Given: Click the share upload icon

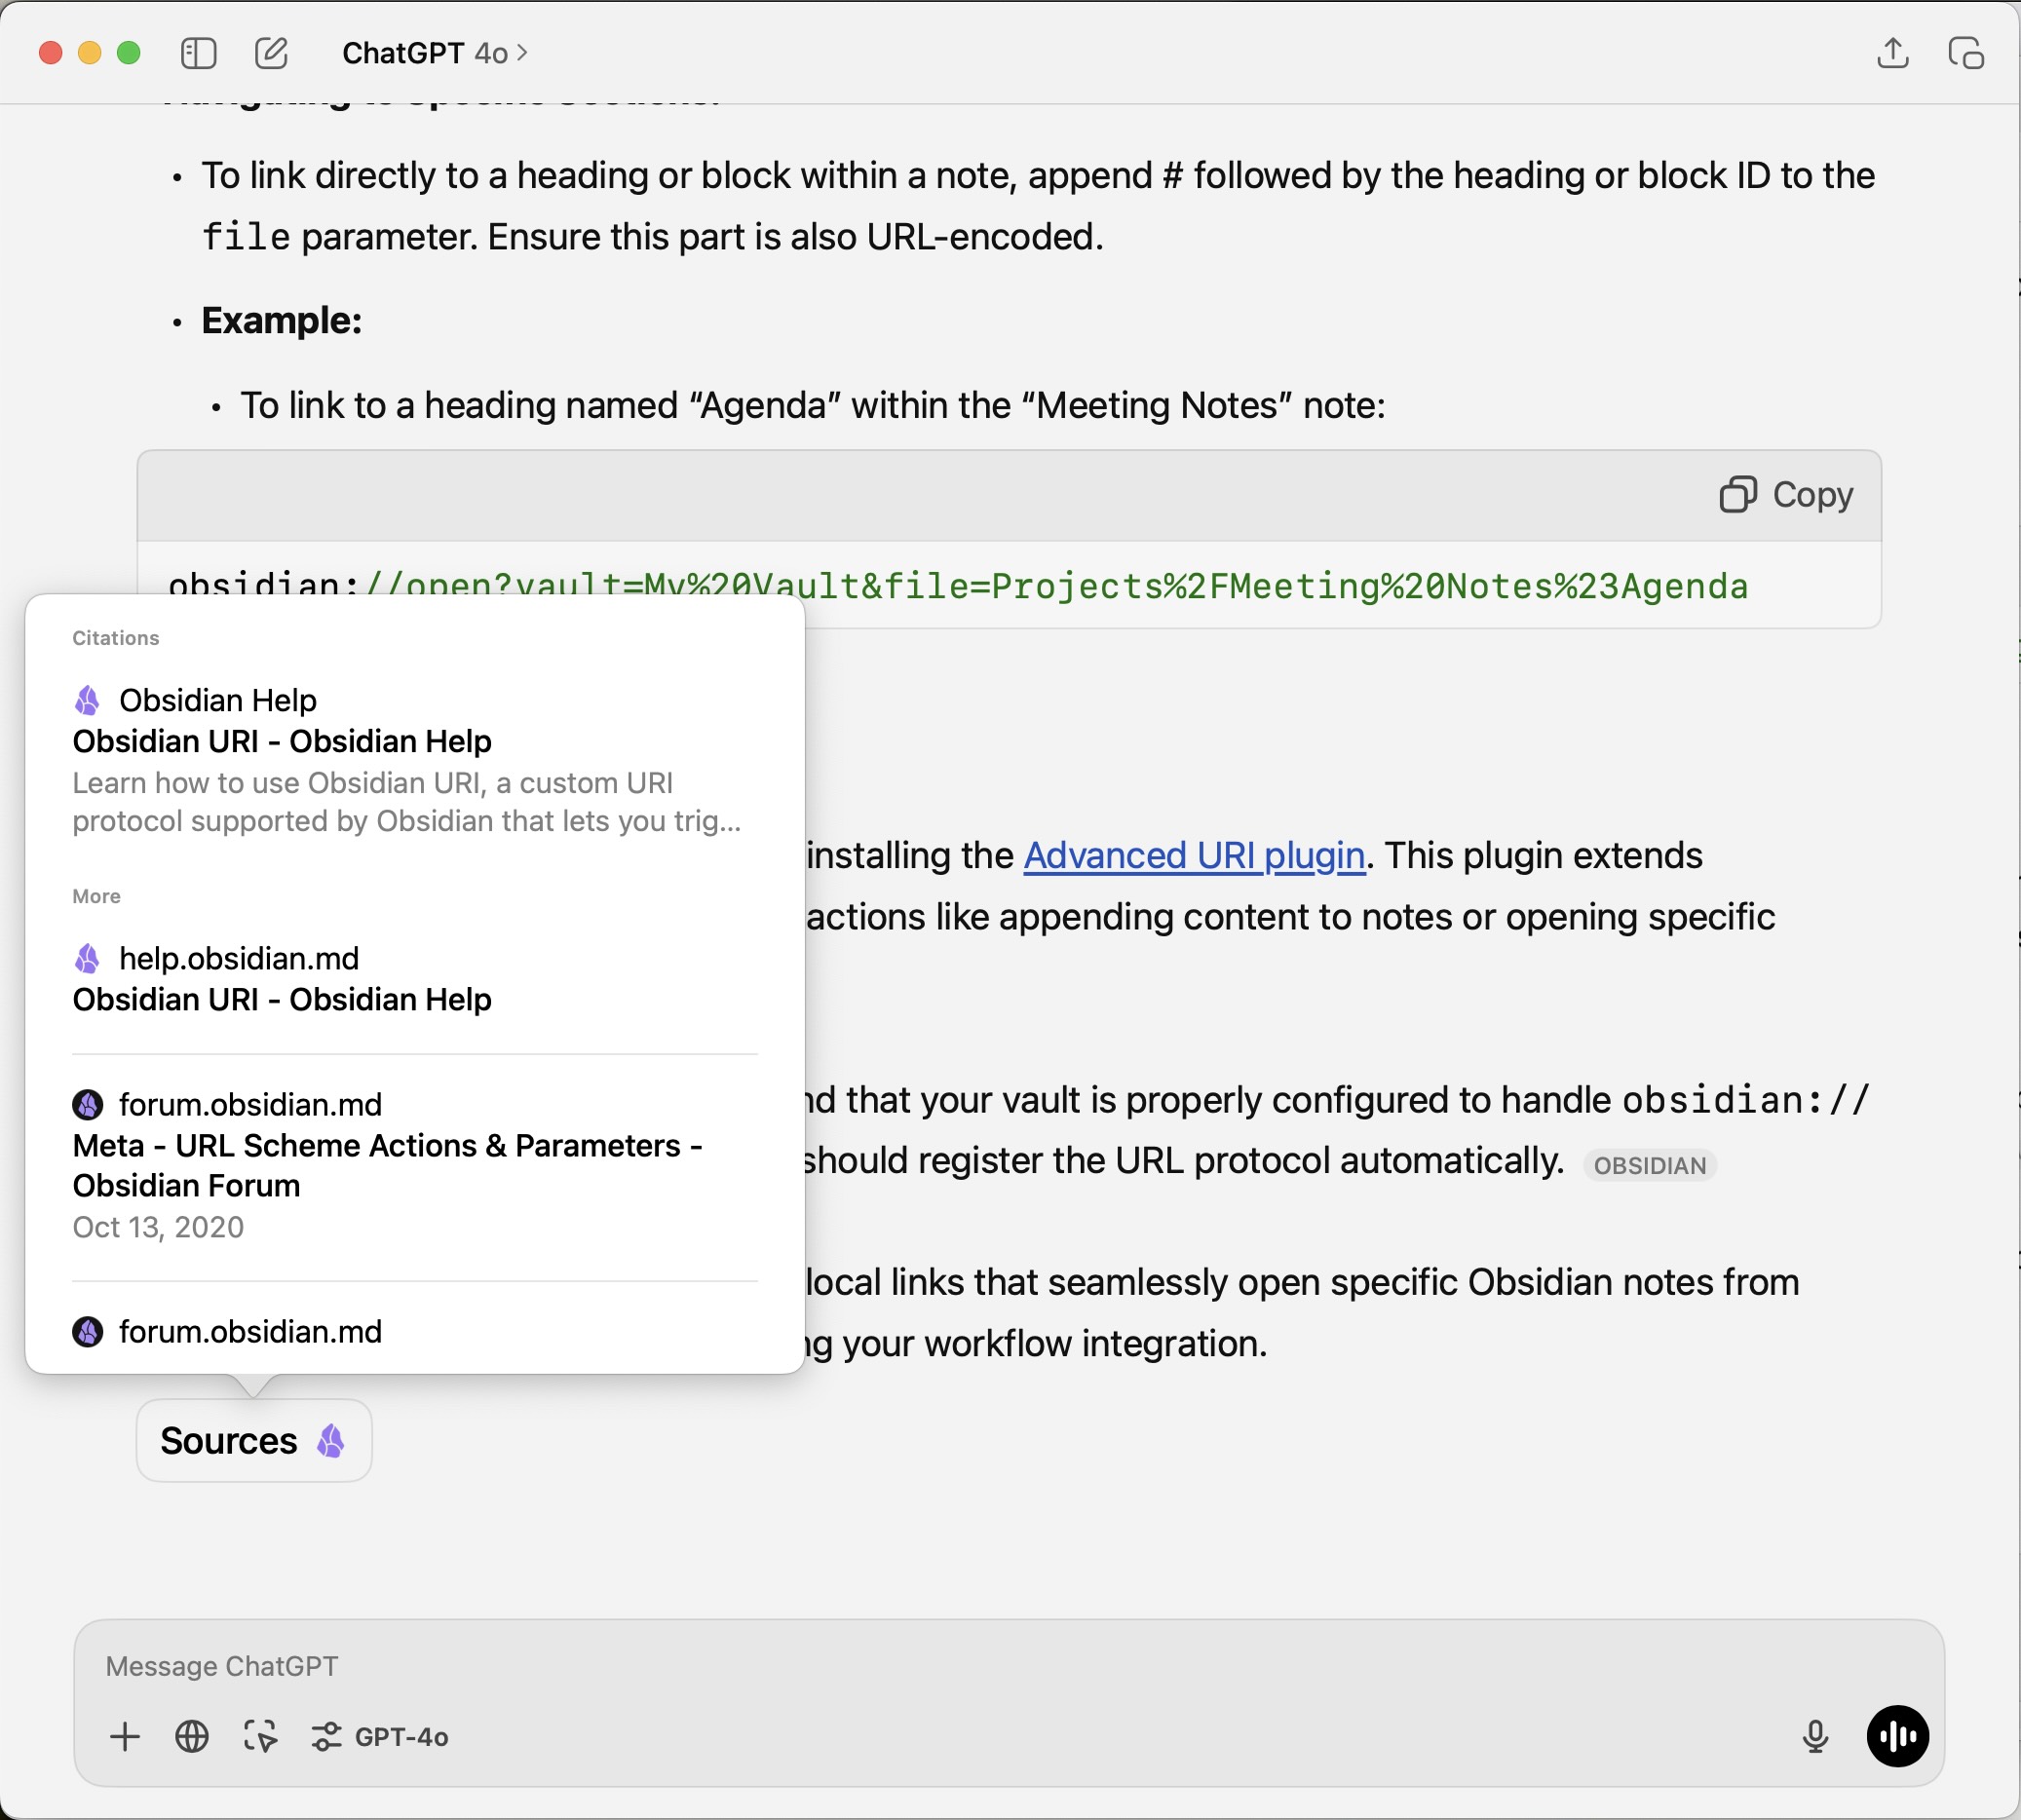Looking at the screenshot, I should 1892,53.
